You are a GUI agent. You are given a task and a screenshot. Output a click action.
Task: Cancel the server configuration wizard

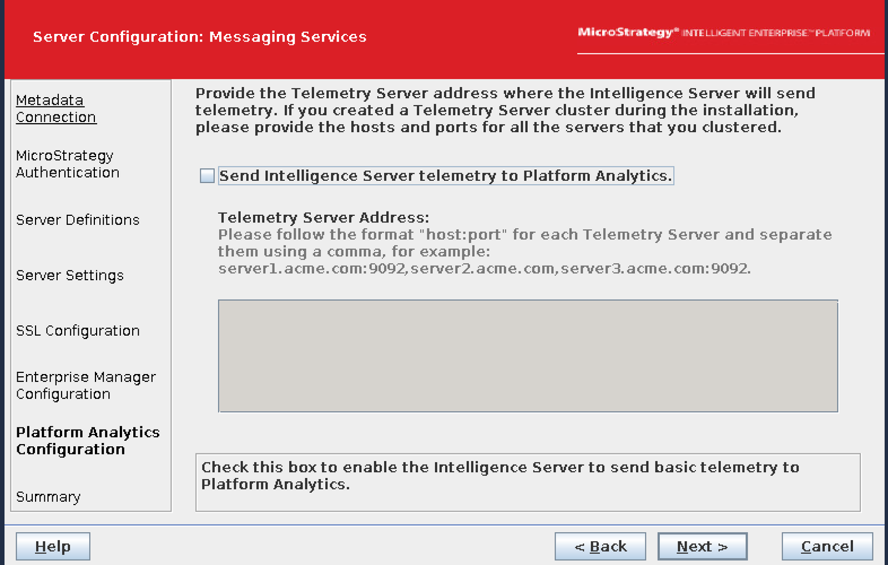click(x=826, y=546)
